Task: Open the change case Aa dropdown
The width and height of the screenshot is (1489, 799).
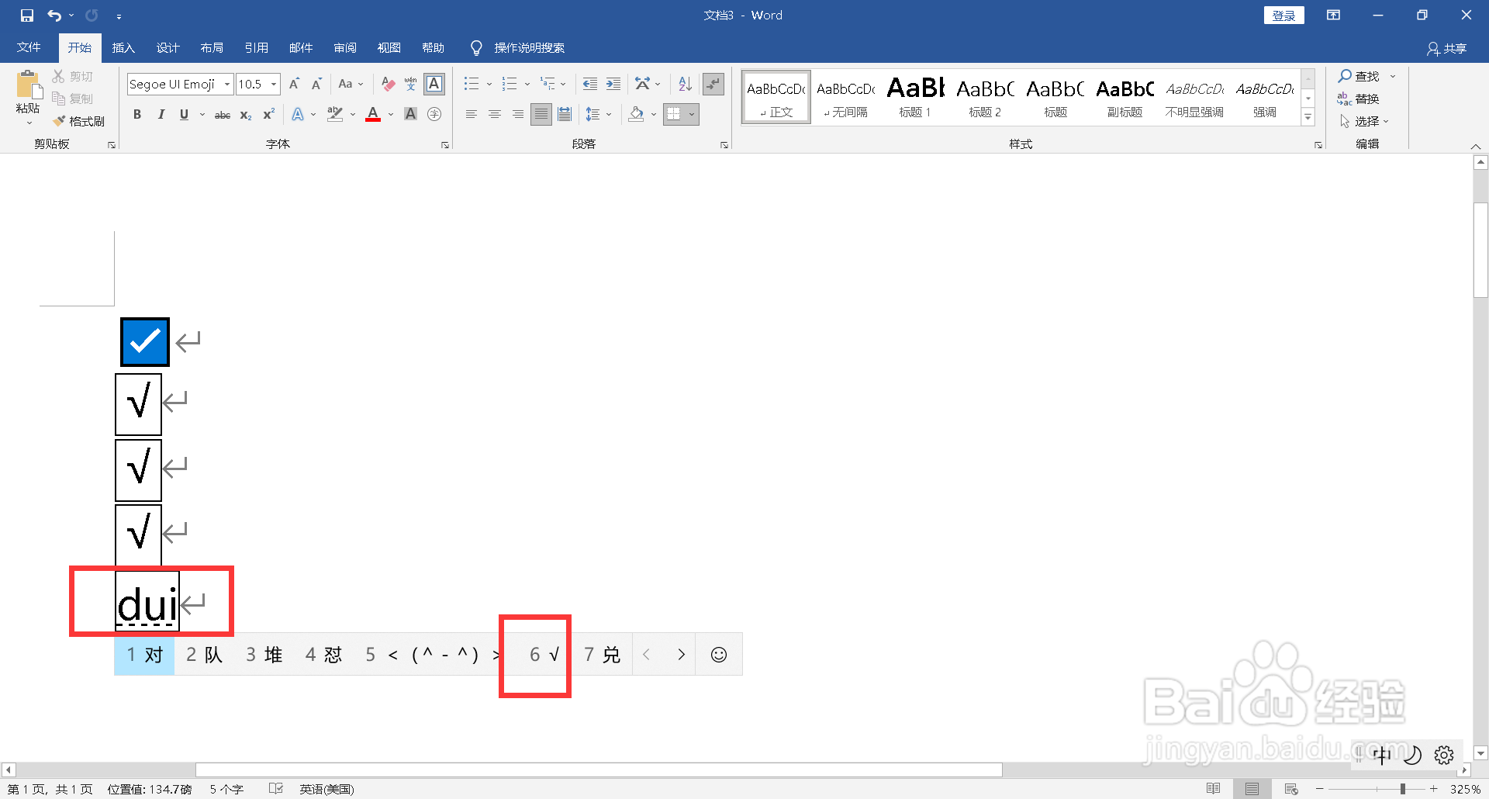Action: [351, 84]
